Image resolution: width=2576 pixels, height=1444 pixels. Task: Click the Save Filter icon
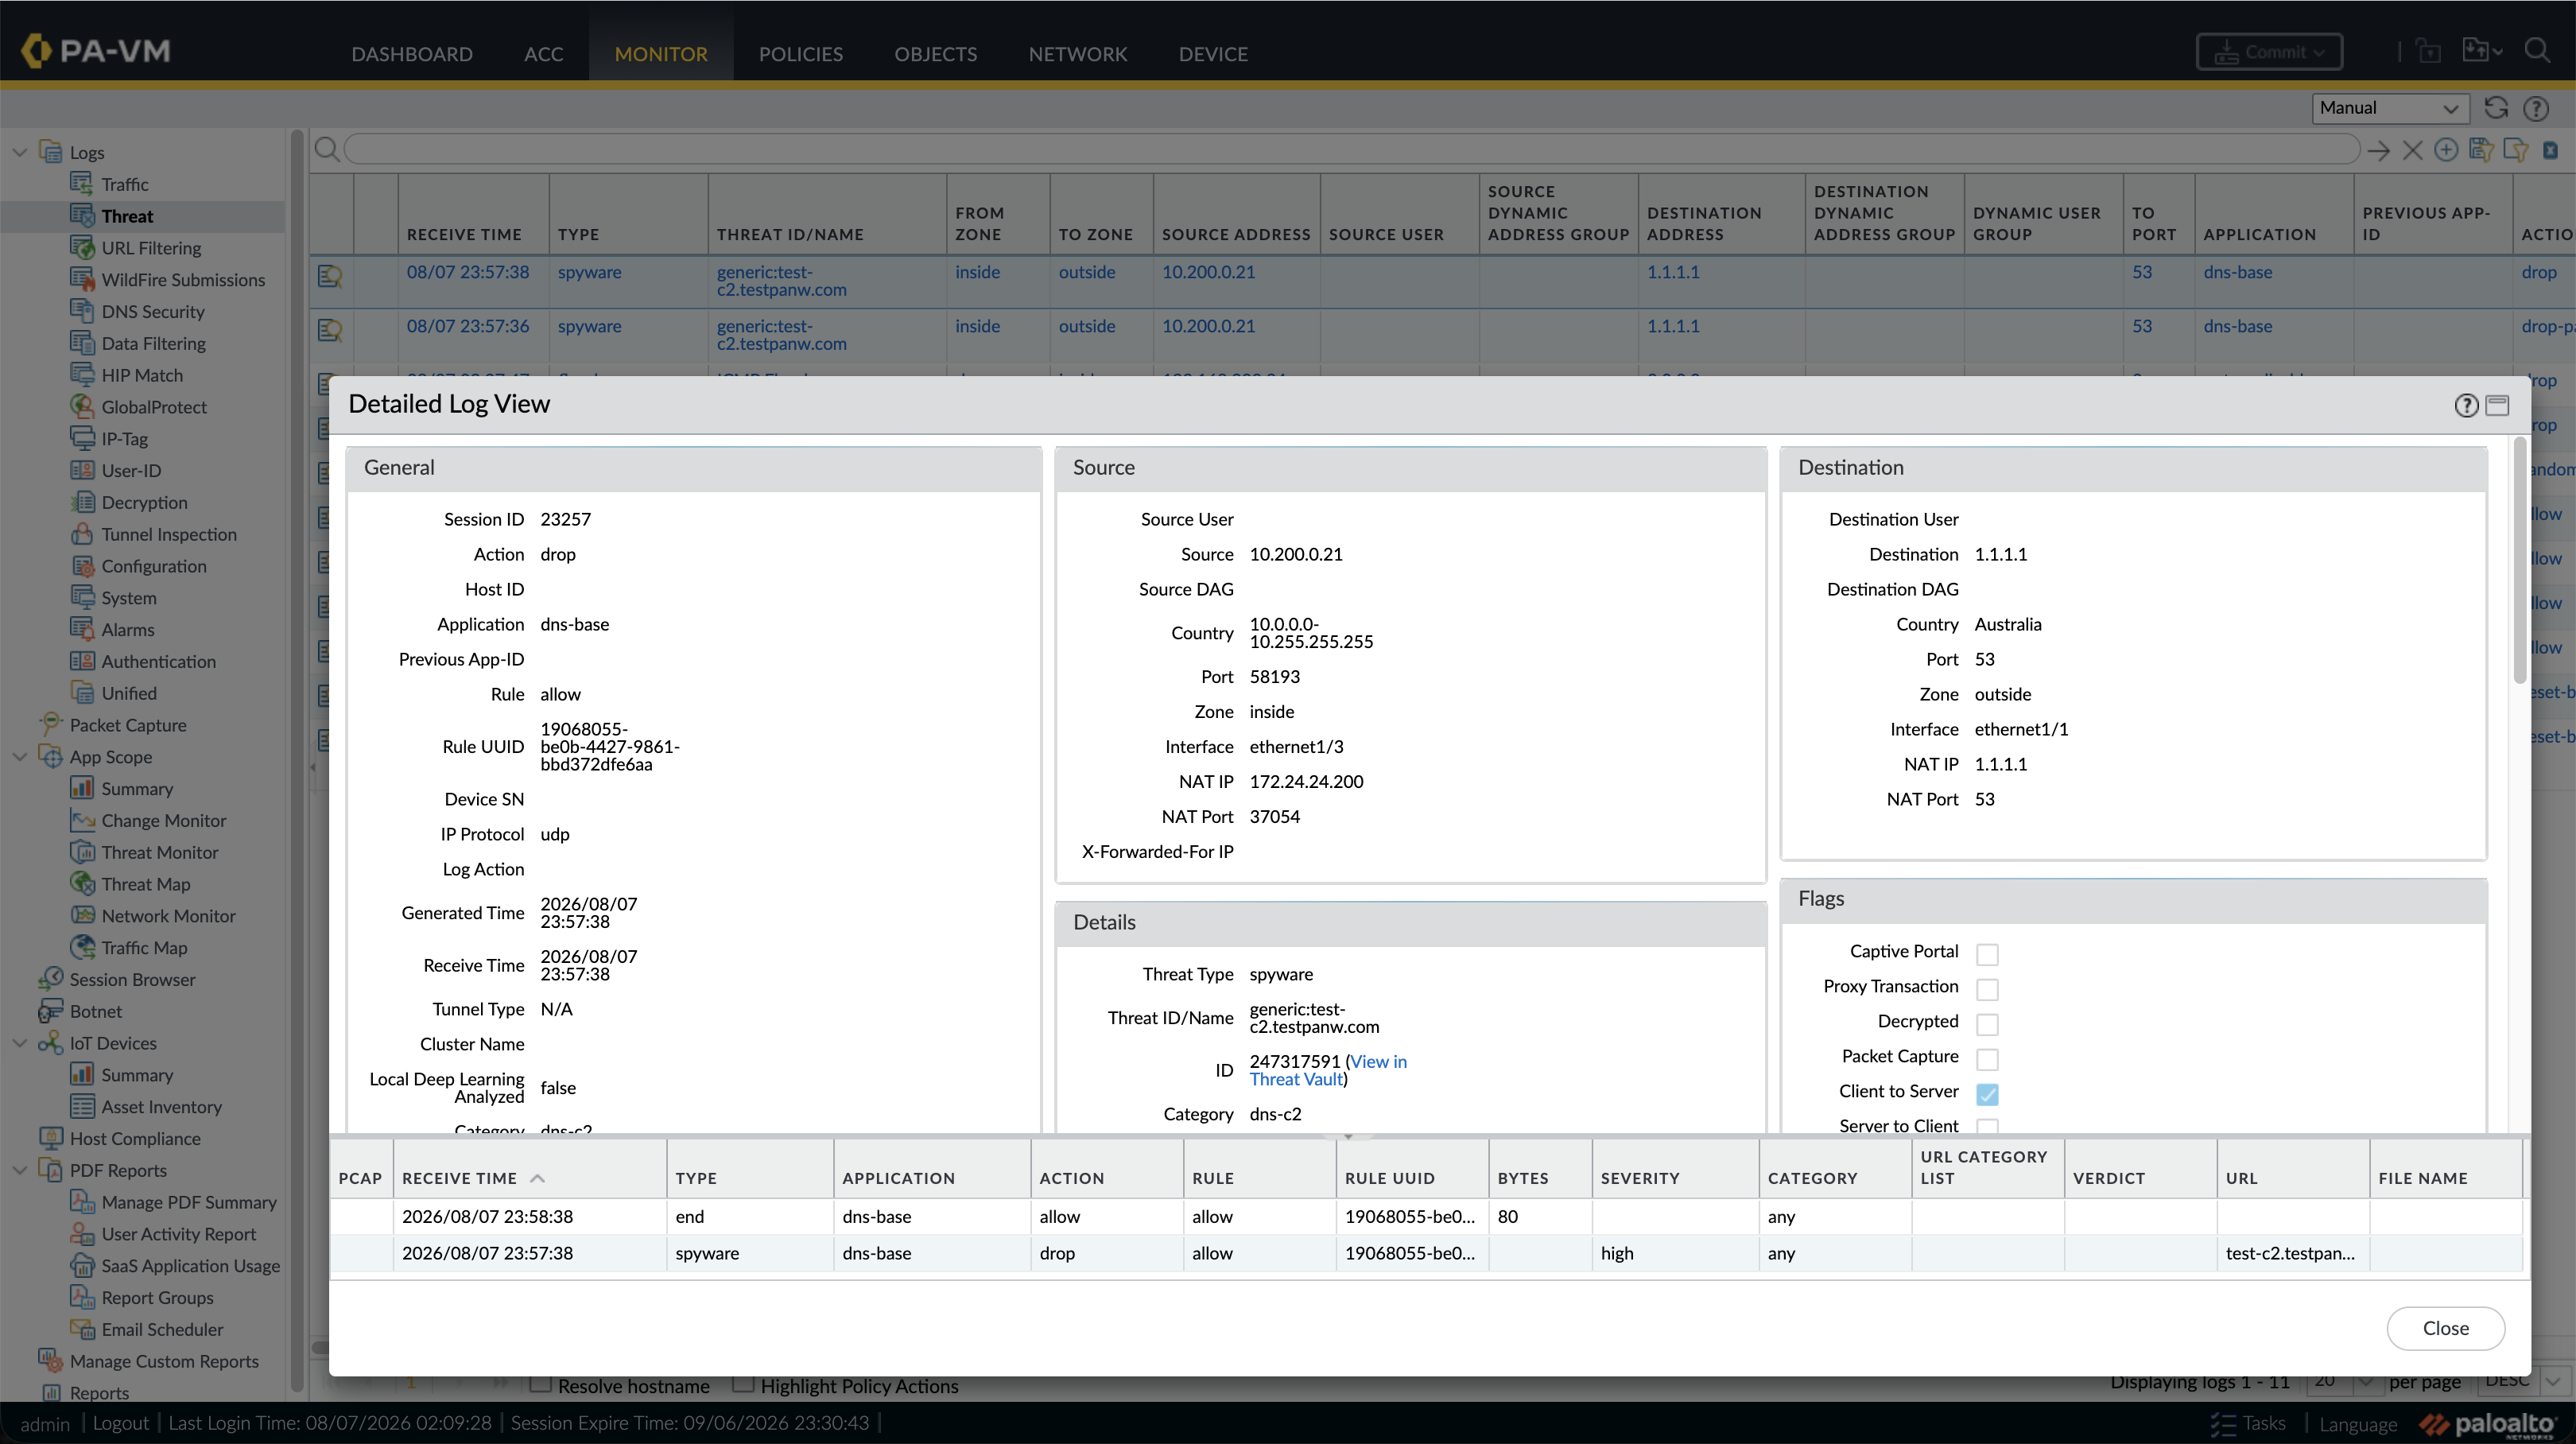tap(2481, 150)
